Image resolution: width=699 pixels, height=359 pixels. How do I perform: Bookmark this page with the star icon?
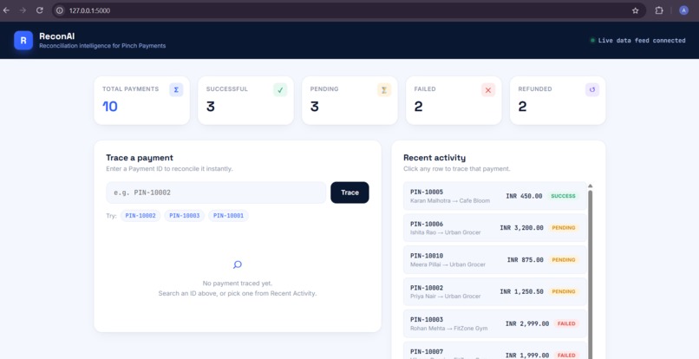[x=635, y=10]
